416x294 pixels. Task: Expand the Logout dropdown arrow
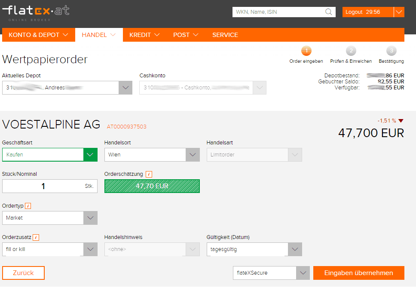pyautogui.click(x=399, y=12)
